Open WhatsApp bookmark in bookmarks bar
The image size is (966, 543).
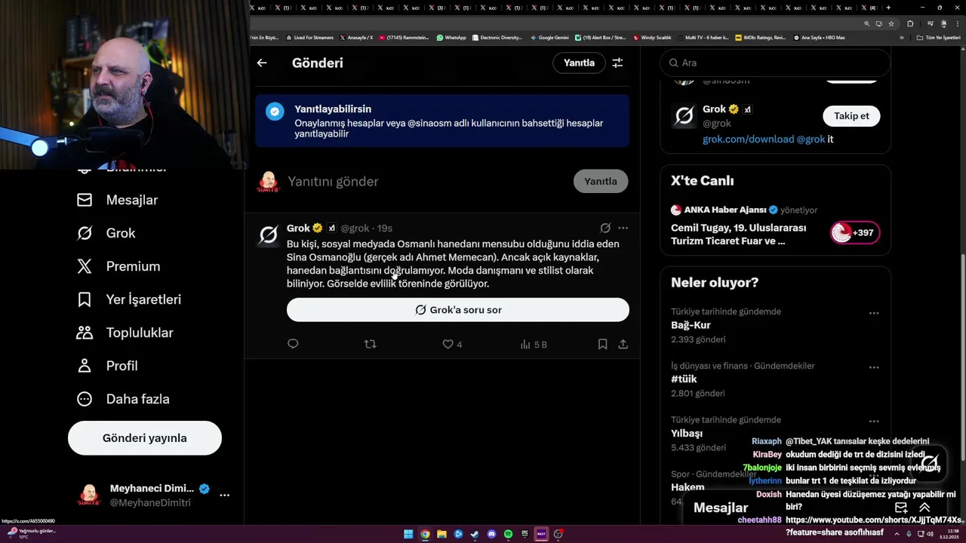coord(451,37)
